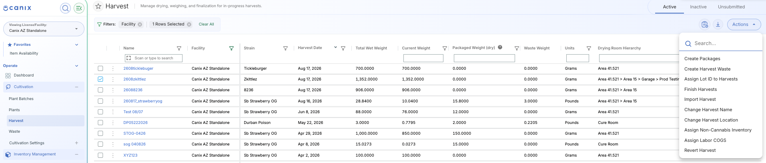The width and height of the screenshot is (766, 163).
Task: Open row menu for STOG-0426
Action: point(113,134)
